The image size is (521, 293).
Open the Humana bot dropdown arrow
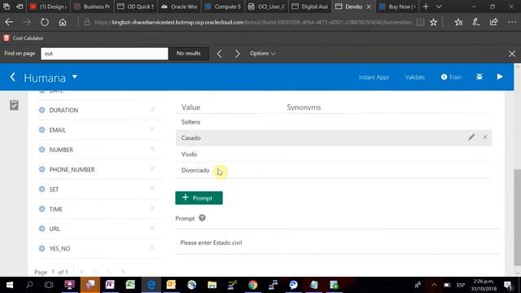[75, 77]
